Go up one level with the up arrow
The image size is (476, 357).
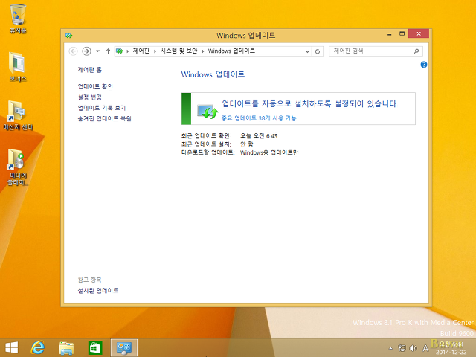(108, 51)
